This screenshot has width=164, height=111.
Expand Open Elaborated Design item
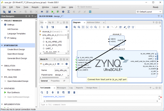tap(5, 81)
